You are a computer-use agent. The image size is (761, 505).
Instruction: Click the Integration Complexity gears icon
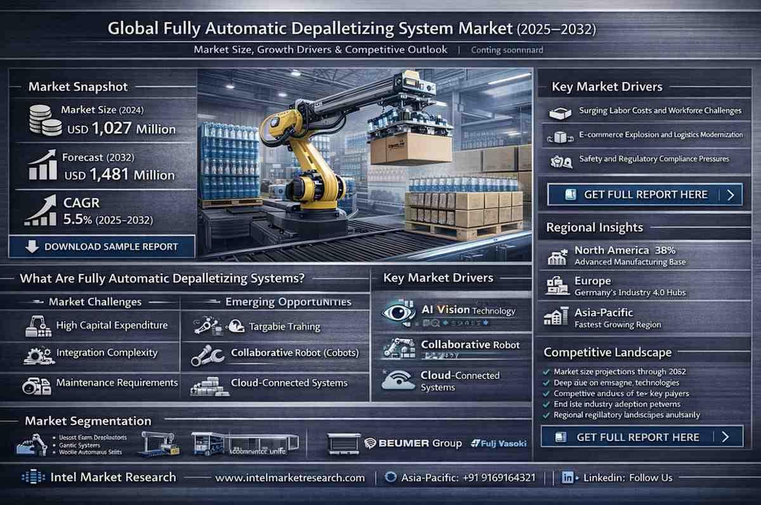[x=37, y=353]
